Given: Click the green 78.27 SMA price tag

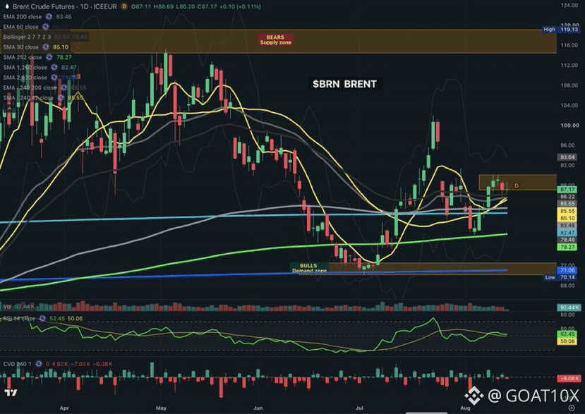Looking at the screenshot, I should click(567, 247).
